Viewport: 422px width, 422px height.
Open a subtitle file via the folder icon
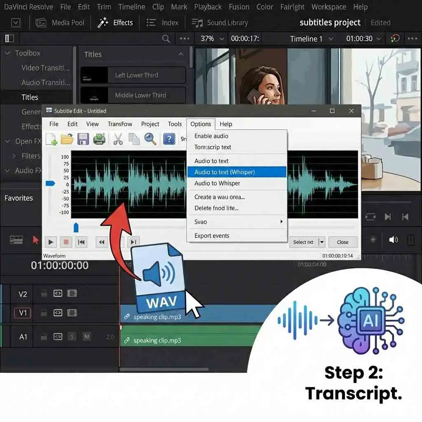pos(67,139)
